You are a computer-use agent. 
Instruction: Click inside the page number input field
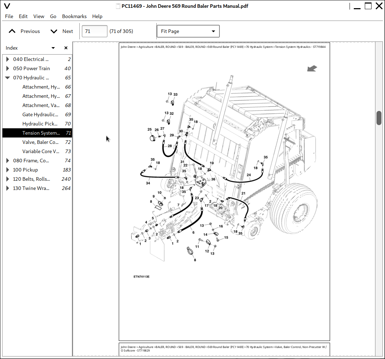click(94, 31)
